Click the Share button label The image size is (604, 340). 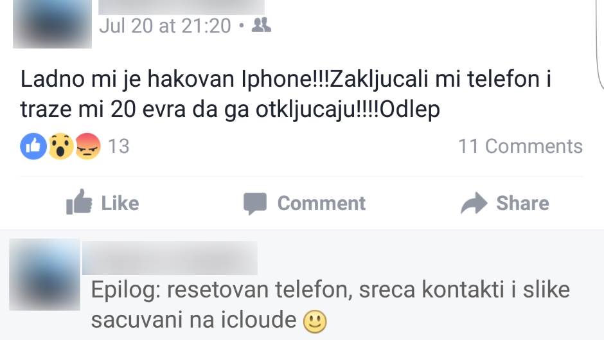pos(522,203)
